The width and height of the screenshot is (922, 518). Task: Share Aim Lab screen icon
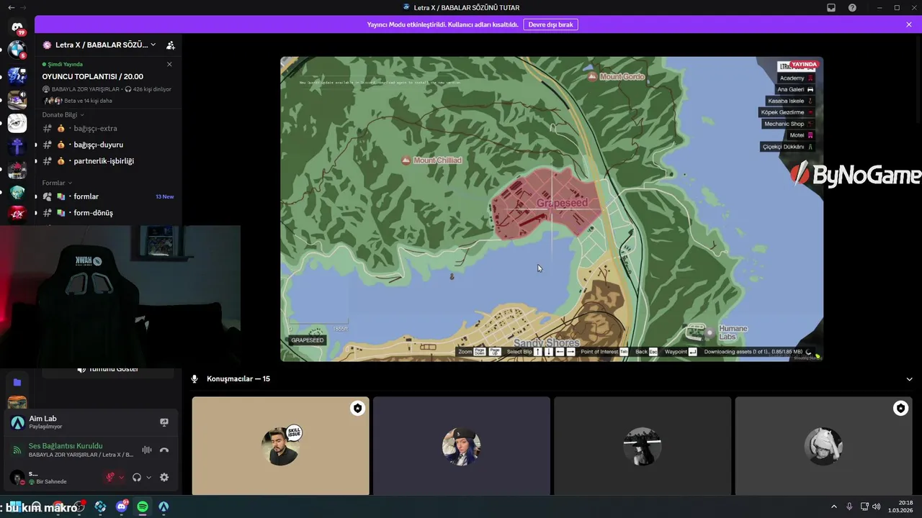(x=164, y=422)
